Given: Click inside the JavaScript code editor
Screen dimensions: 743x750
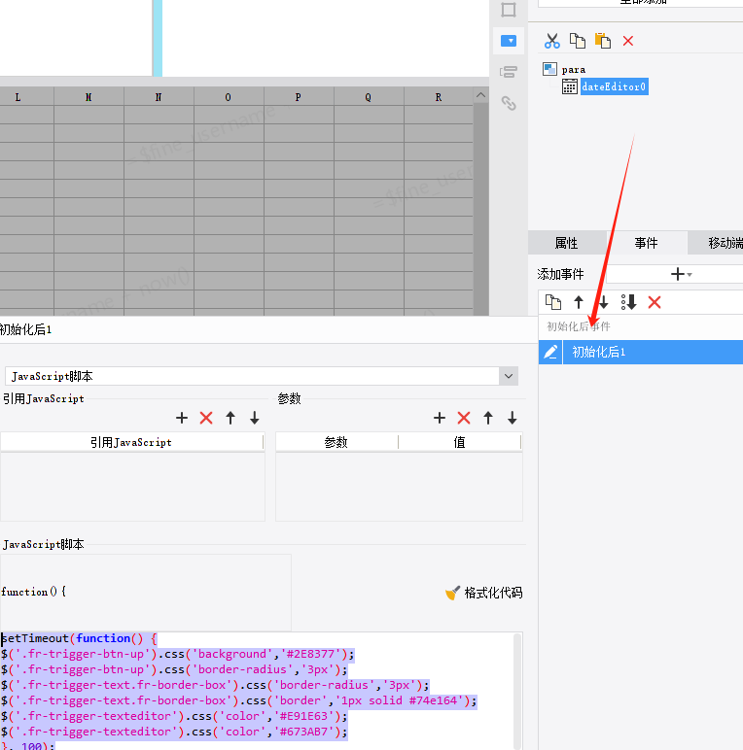Looking at the screenshot, I should click(x=257, y=691).
